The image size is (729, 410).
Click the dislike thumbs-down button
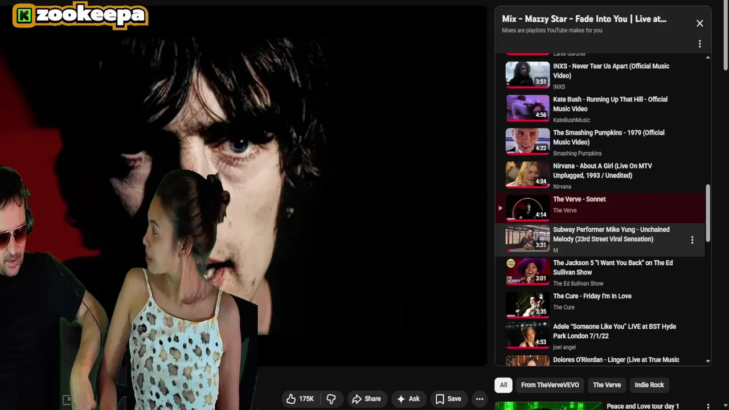pos(331,399)
